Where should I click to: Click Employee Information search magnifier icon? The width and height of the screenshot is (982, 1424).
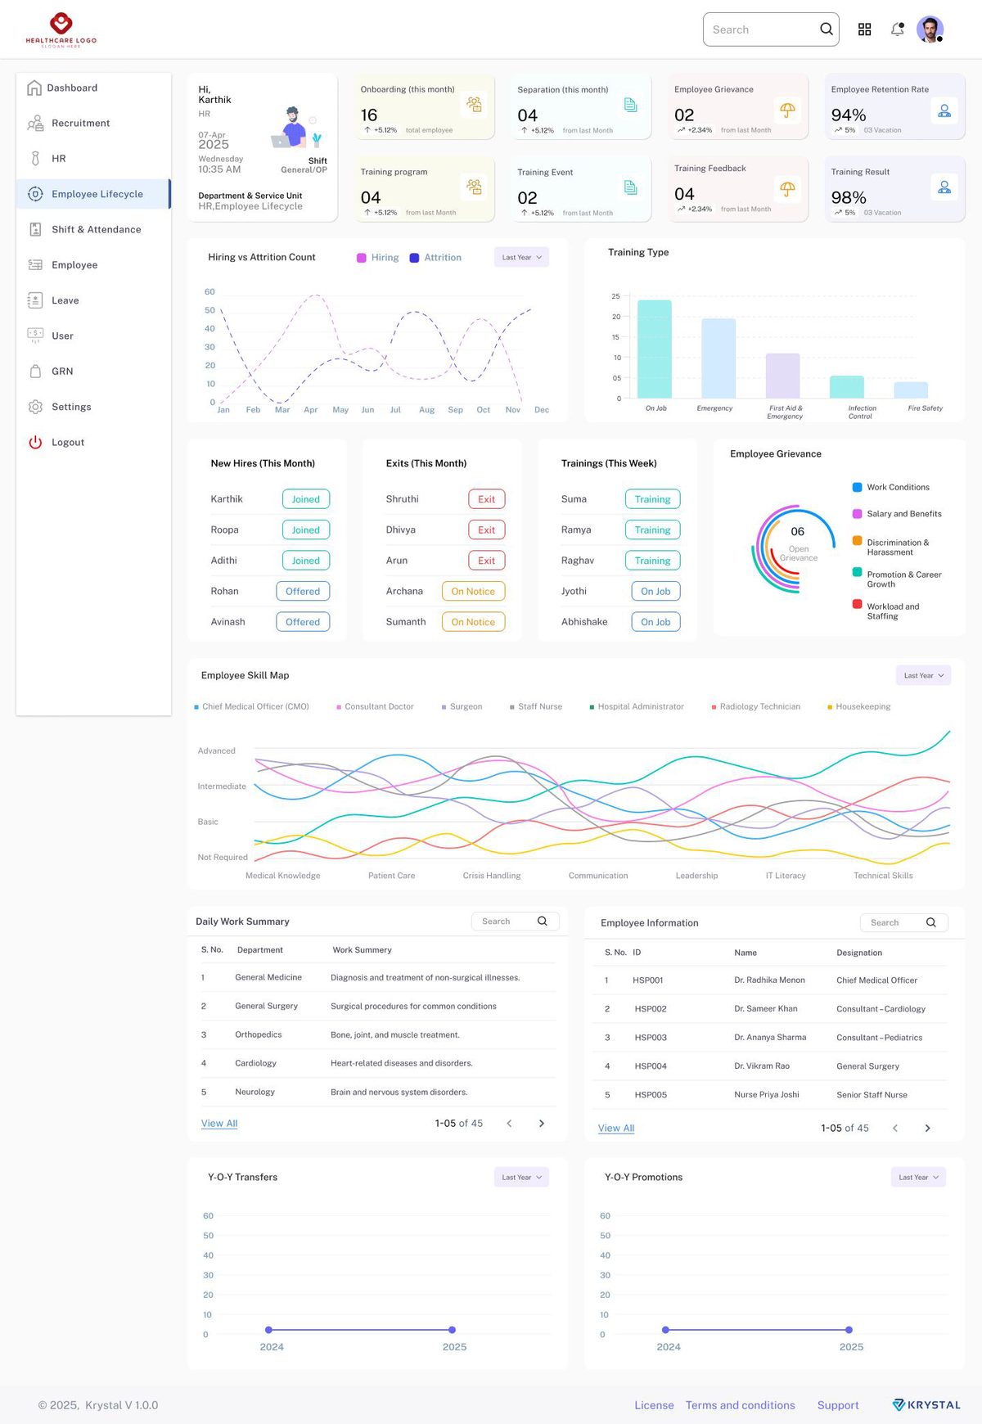point(930,922)
